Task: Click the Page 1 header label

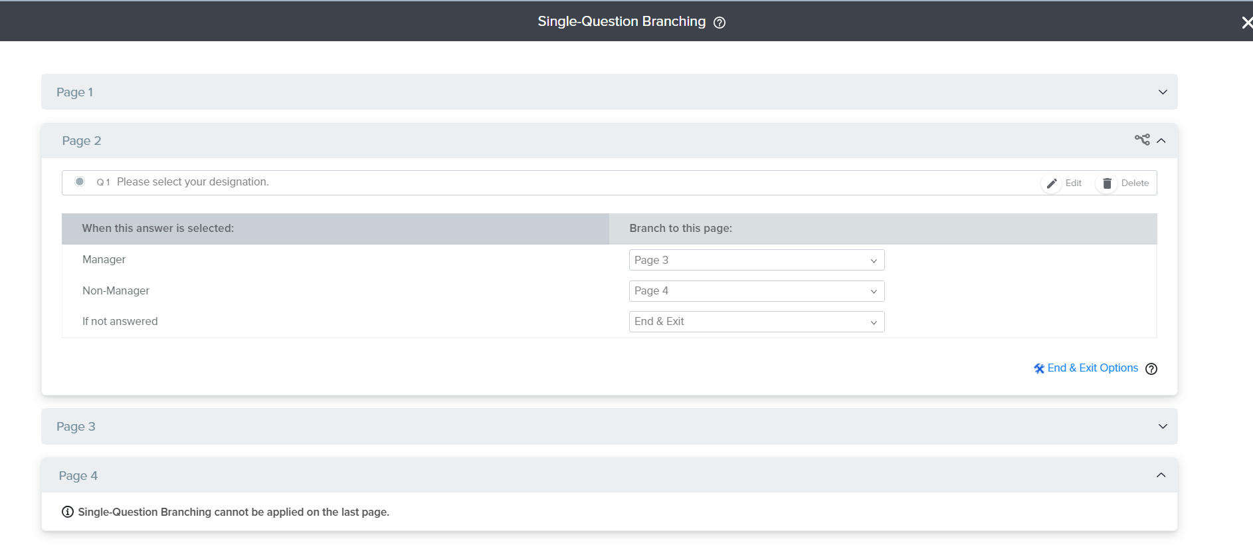Action: point(74,92)
